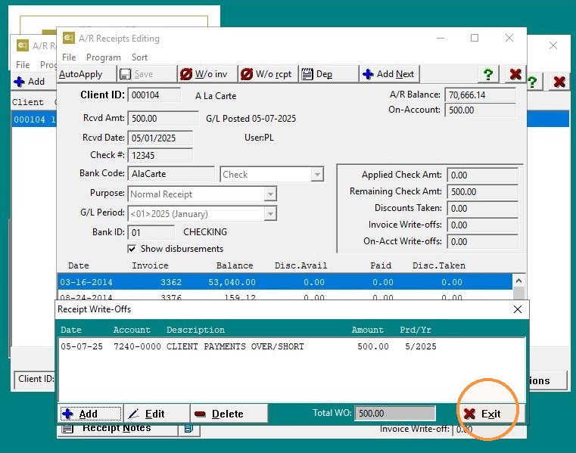Open the G/L Period dropdown
Viewport: 576px width, 453px height.
tap(270, 213)
